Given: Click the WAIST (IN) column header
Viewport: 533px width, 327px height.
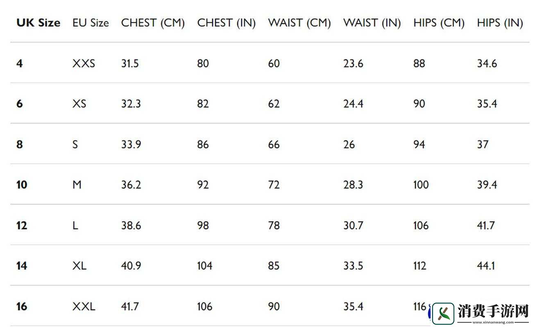Looking at the screenshot, I should (x=372, y=23).
